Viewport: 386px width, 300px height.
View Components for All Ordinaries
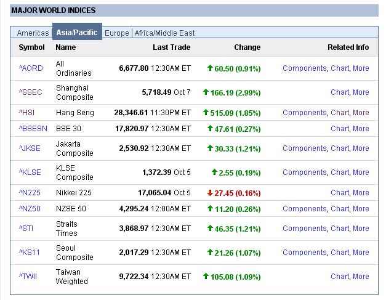coord(305,68)
